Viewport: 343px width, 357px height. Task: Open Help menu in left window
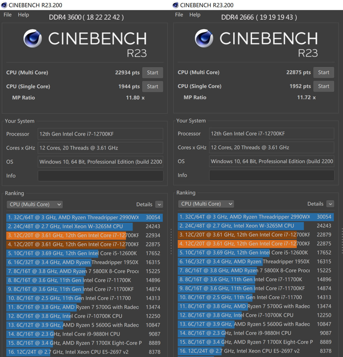(24, 15)
